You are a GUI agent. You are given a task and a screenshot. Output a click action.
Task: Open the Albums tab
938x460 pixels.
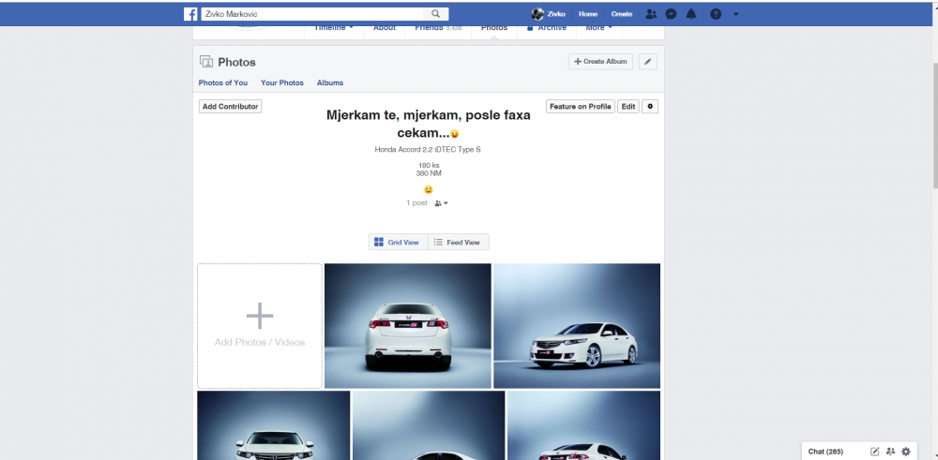point(330,83)
